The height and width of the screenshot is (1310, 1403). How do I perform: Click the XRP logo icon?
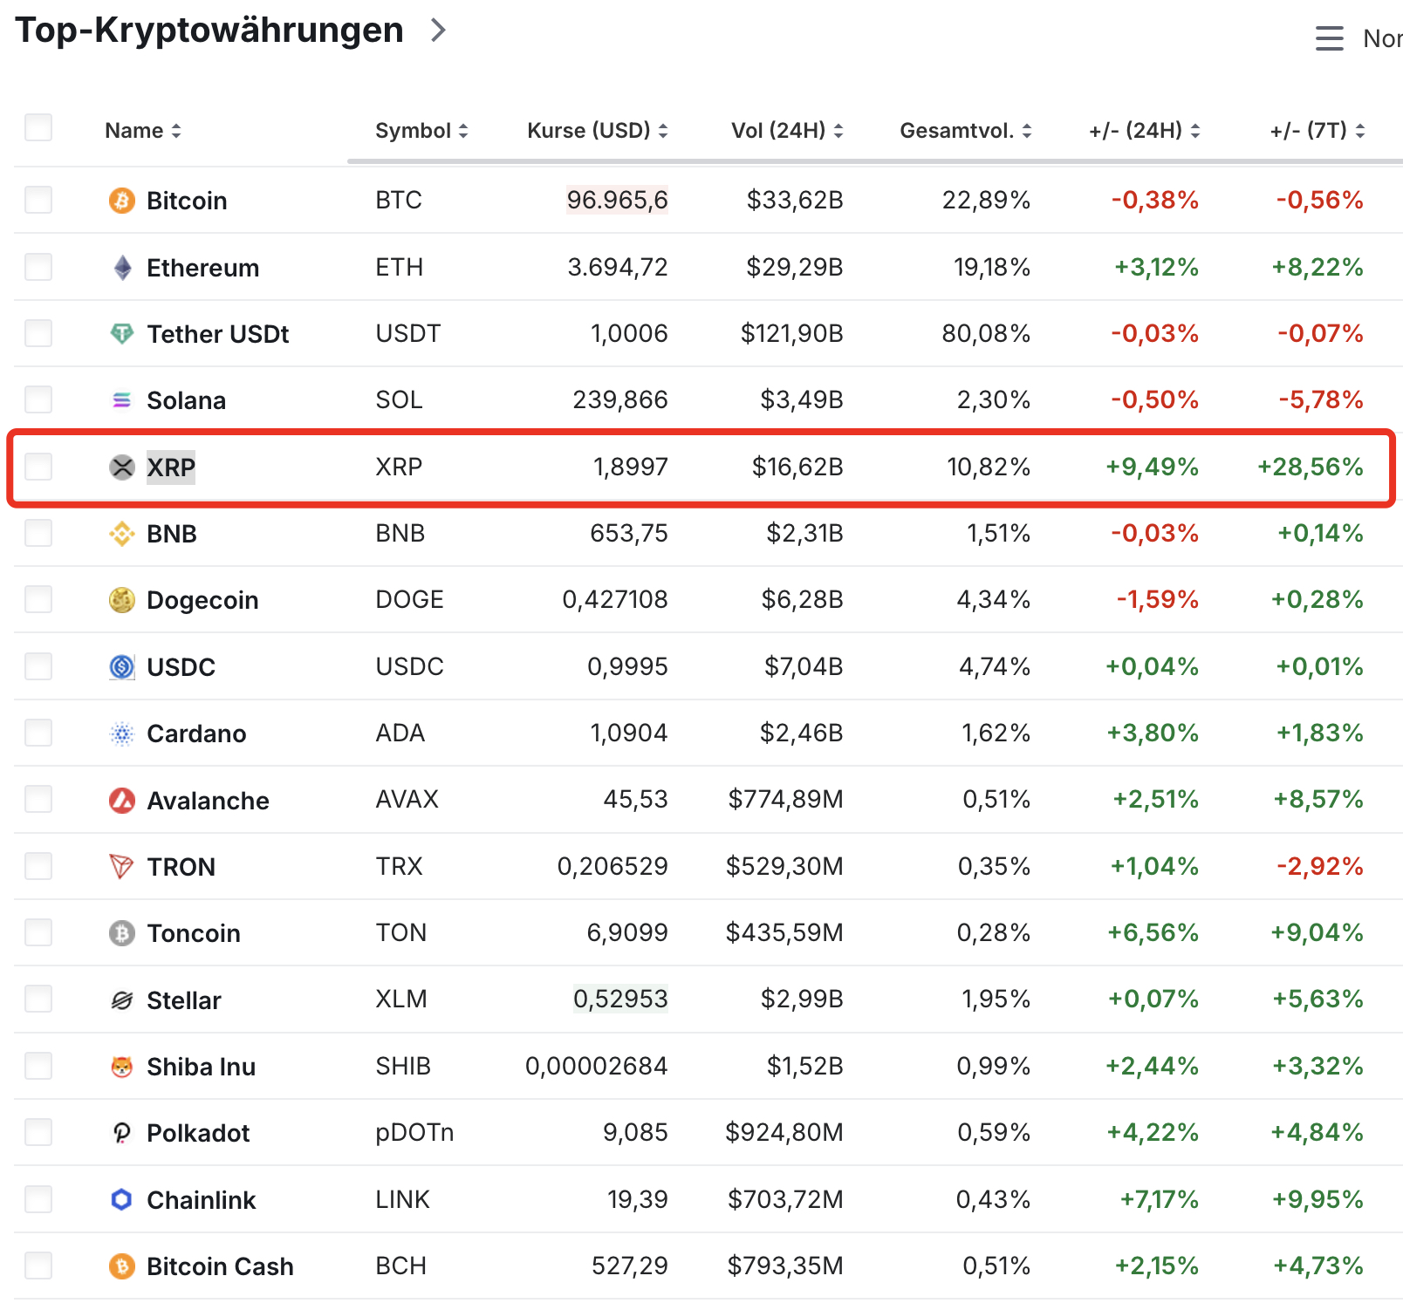pos(122,467)
